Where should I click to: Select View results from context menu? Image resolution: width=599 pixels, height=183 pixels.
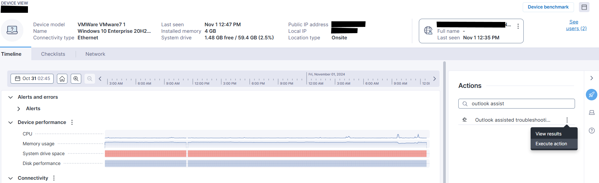tap(548, 134)
